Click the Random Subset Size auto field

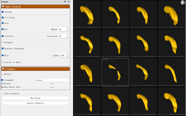(x=53, y=87)
